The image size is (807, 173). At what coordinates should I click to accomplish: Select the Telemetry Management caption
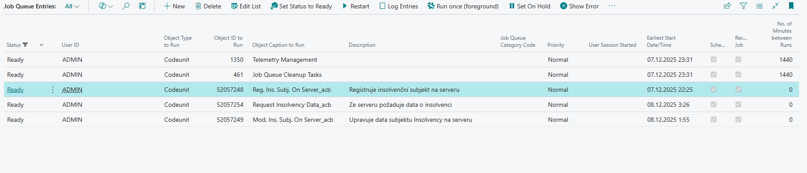(x=285, y=60)
